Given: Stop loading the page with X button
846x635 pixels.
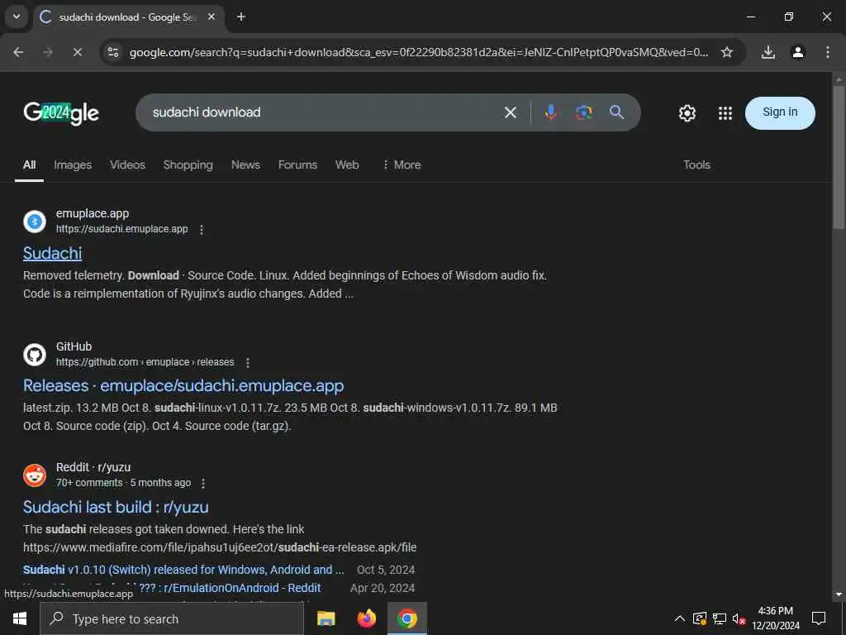Looking at the screenshot, I should click(77, 52).
